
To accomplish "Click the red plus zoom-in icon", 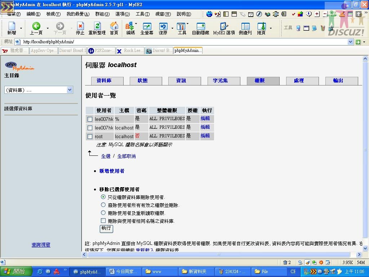I will click(x=317, y=14).
